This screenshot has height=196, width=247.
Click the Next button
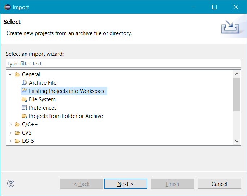(126, 184)
